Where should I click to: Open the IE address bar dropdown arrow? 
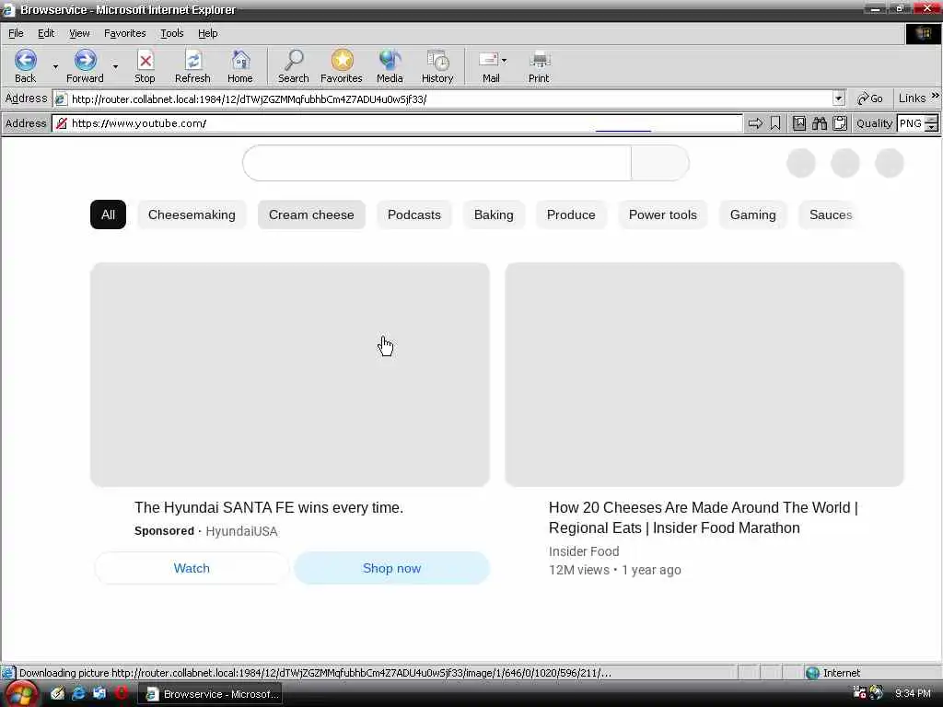tap(838, 99)
